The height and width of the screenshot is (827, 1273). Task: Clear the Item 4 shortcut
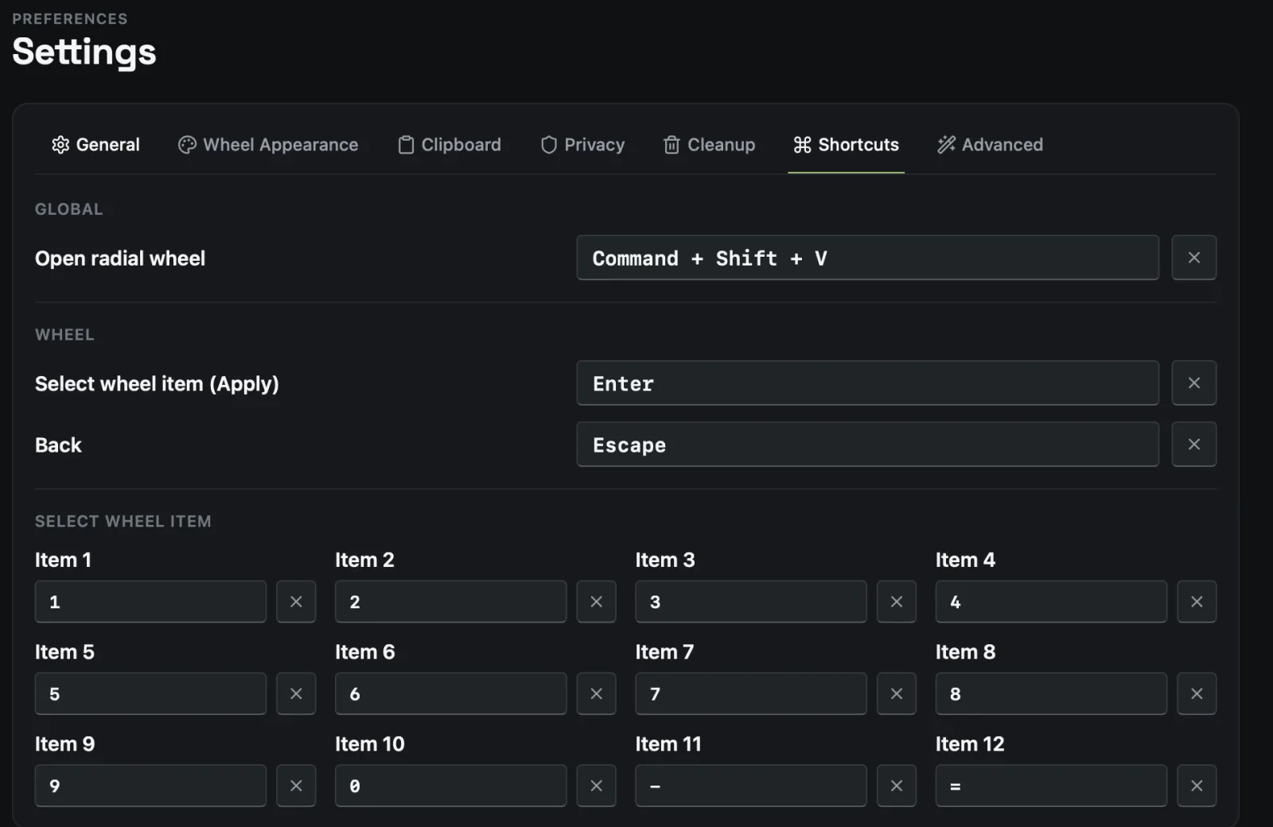[x=1197, y=602]
